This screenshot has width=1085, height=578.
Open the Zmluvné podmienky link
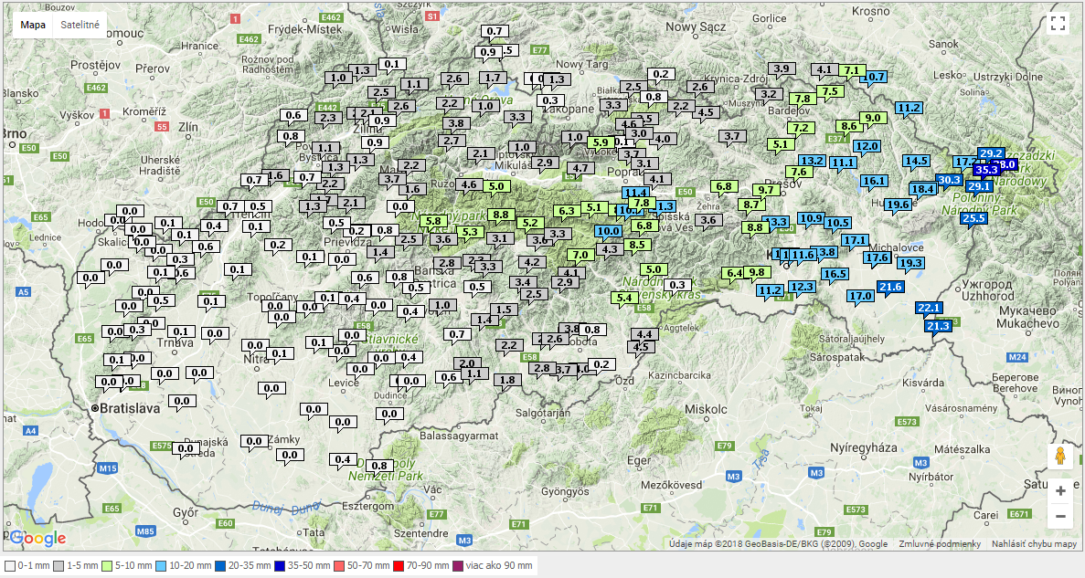tap(939, 544)
